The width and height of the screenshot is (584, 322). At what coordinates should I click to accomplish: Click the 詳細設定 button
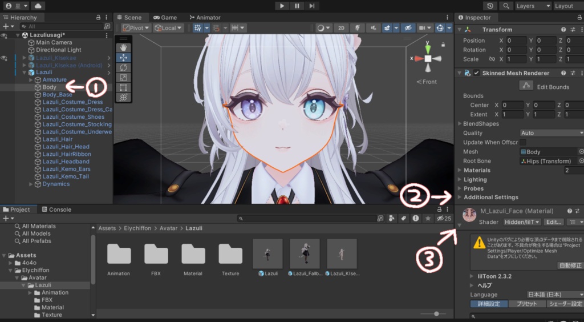point(489,304)
